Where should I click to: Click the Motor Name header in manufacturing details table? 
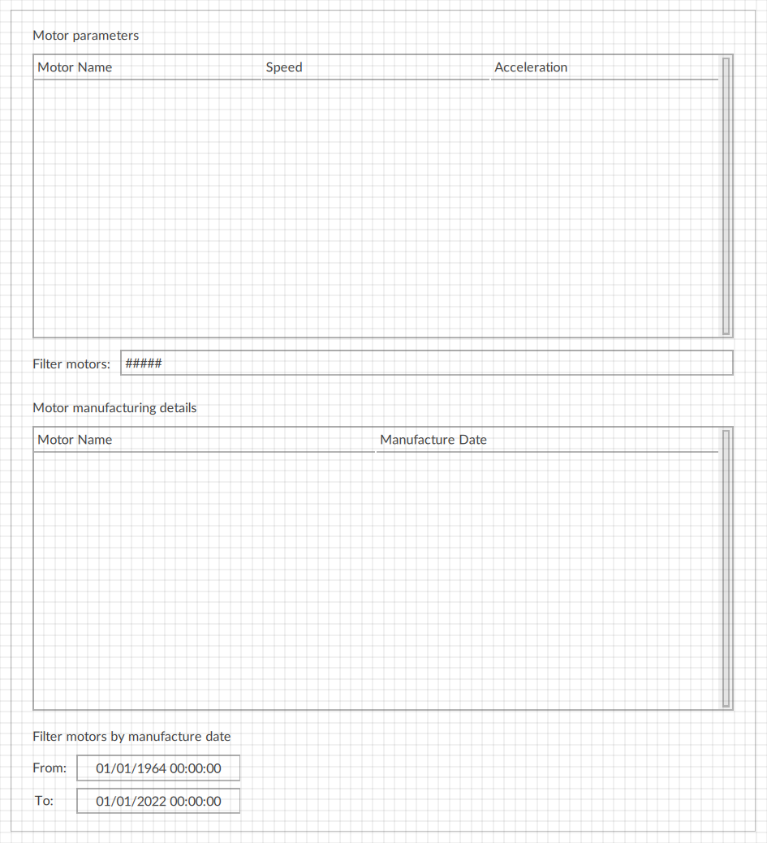pyautogui.click(x=75, y=440)
